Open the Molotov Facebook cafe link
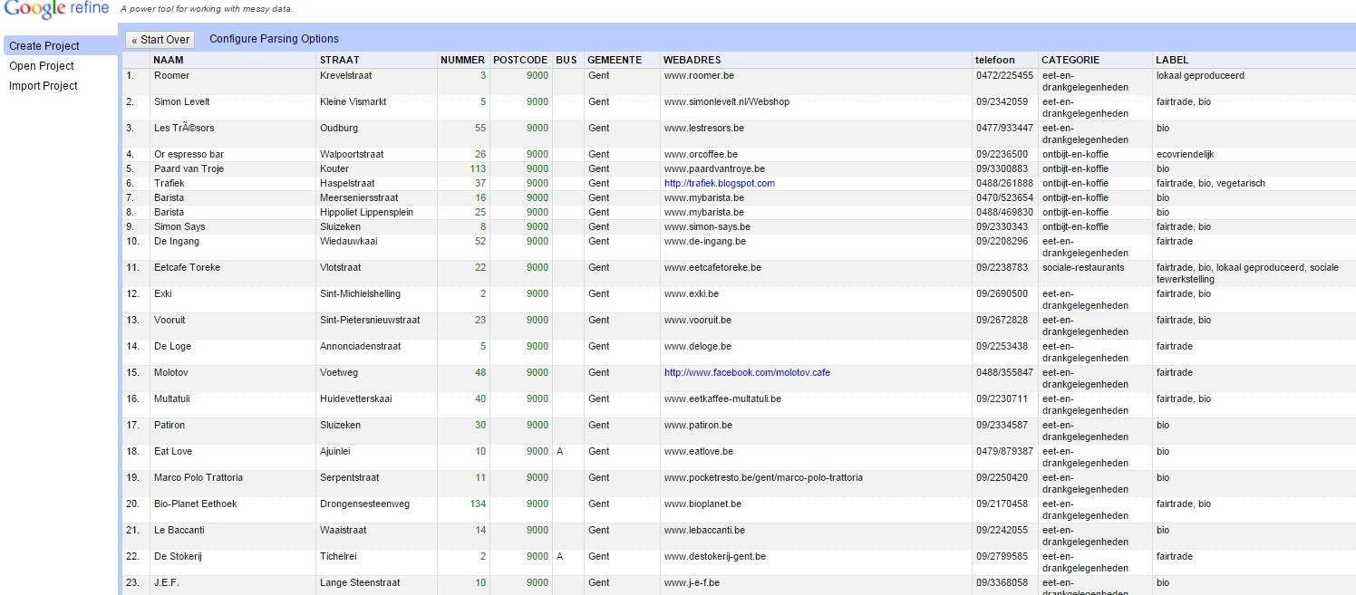This screenshot has width=1356, height=595. (747, 372)
